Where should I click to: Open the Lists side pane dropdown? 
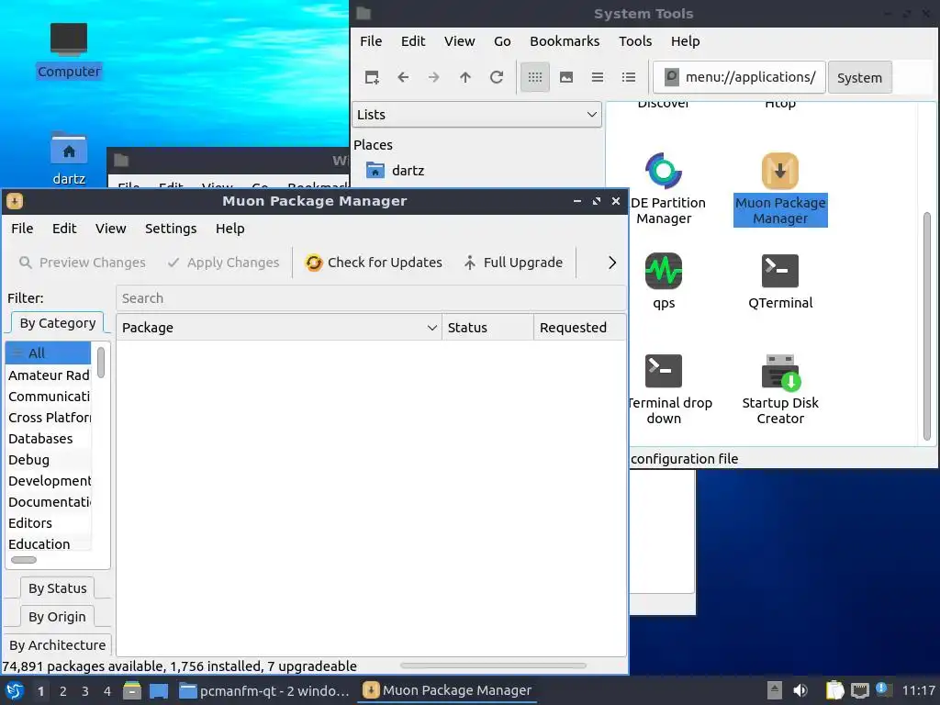477,115
